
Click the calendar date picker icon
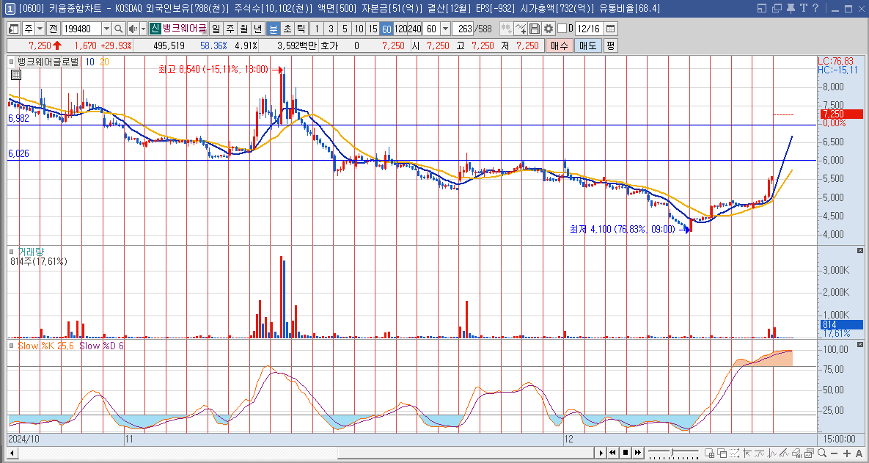[x=610, y=29]
